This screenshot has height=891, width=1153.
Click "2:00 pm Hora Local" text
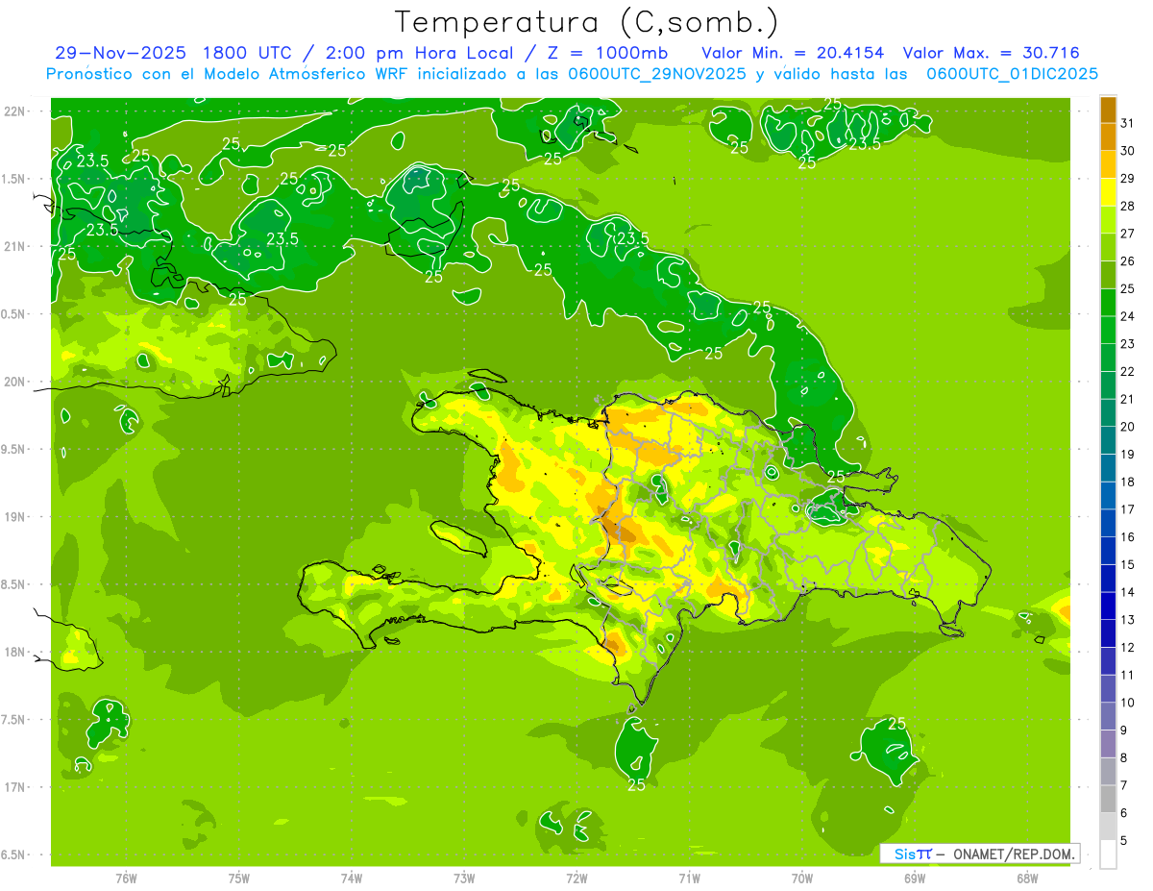point(421,53)
